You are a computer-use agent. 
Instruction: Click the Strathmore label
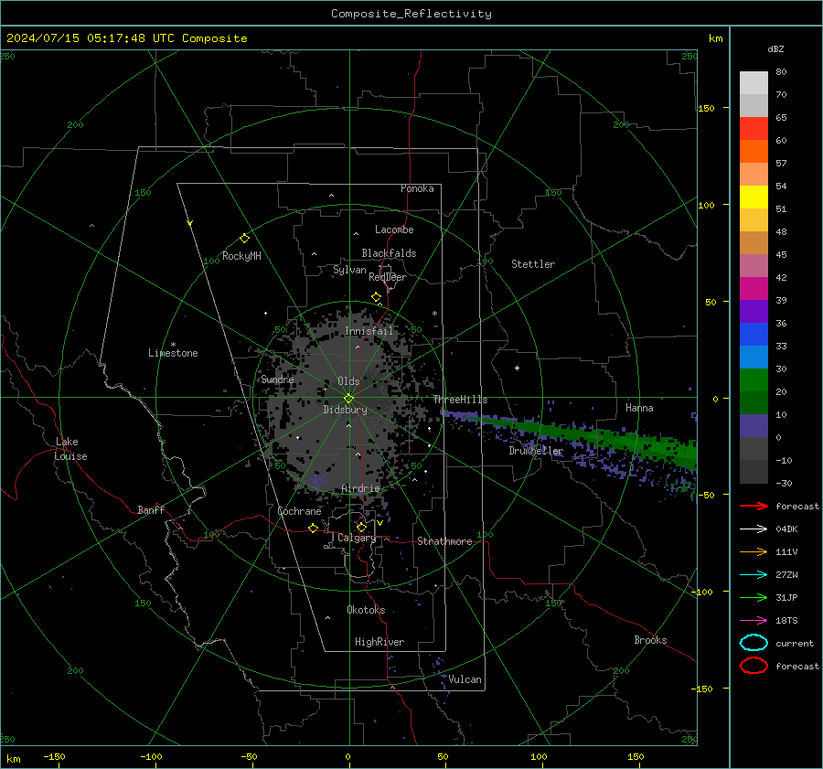coord(444,541)
